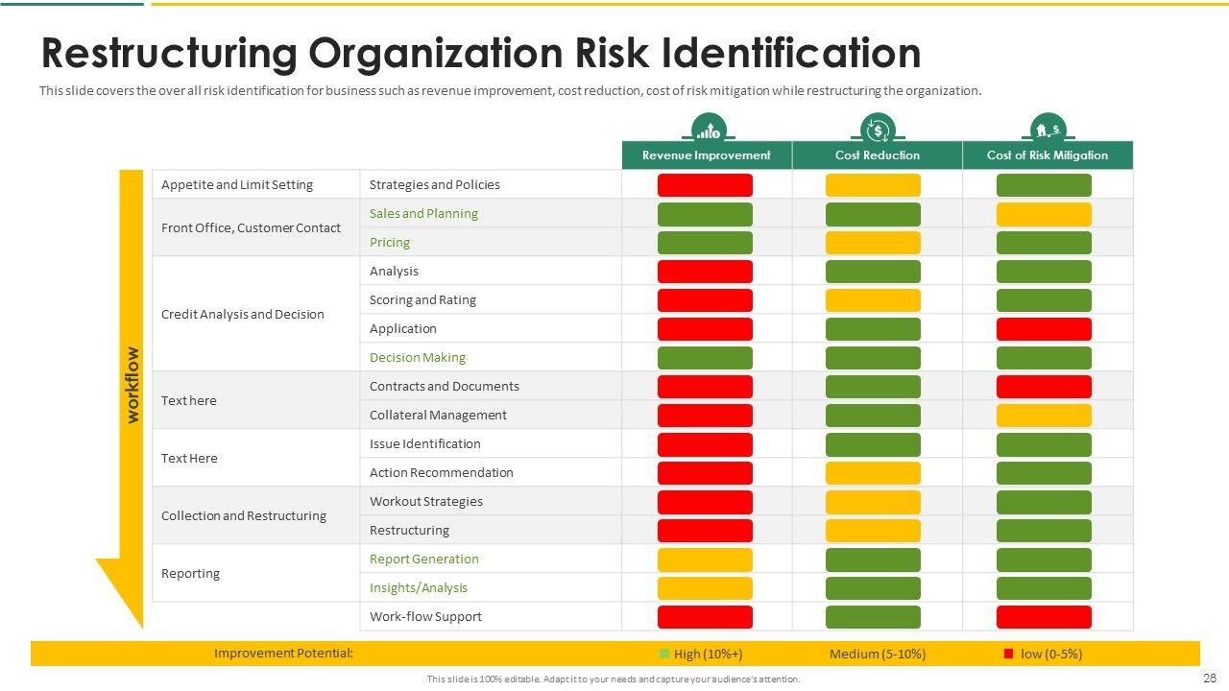
Task: Click the Improvement Potential label
Action: [x=283, y=653]
